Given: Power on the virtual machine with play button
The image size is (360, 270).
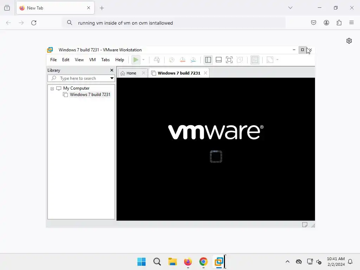Looking at the screenshot, I should (136, 60).
